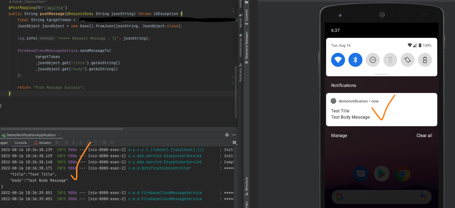455x208 pixels.
Task: Switch to the Actuator tab
Action: tap(43, 143)
